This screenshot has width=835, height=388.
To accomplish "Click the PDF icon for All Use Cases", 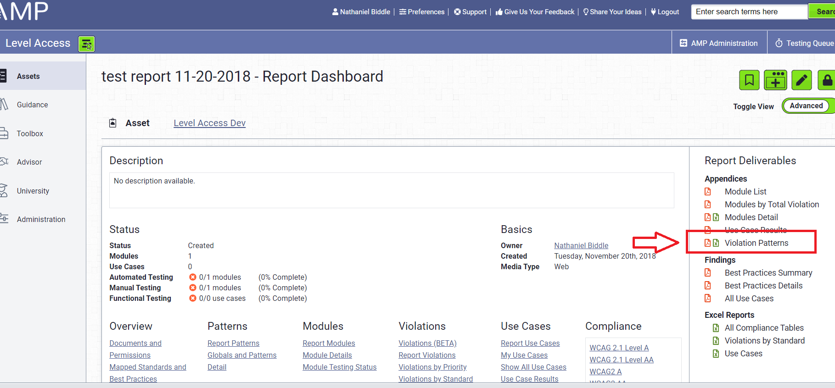I will [708, 299].
